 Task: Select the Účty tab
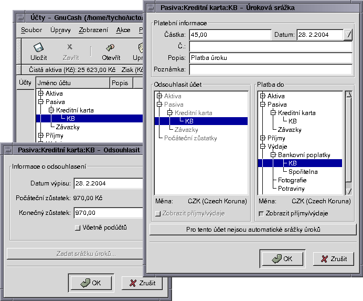(x=25, y=83)
